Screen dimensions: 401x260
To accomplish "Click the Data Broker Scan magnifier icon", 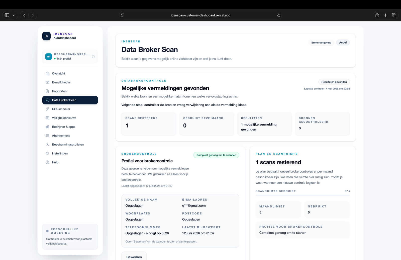I will tap(47, 100).
